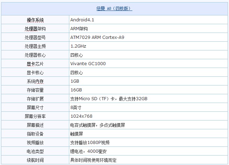Select 触摸屏 in the 指取设备 row
The image size is (229, 165).
(77, 134)
